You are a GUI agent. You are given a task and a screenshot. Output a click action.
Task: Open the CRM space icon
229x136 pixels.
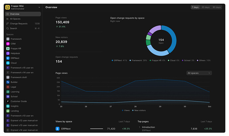[8, 44]
